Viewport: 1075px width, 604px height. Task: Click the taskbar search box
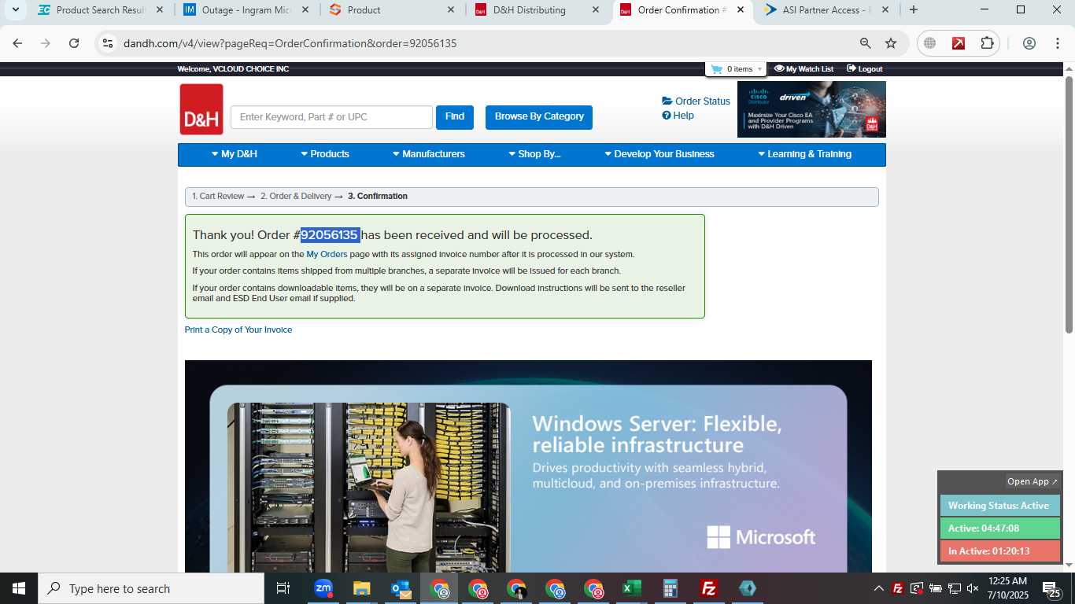(x=151, y=588)
